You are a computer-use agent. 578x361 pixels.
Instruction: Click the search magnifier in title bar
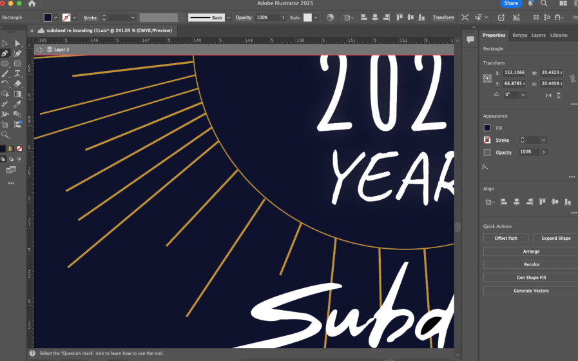[544, 3]
